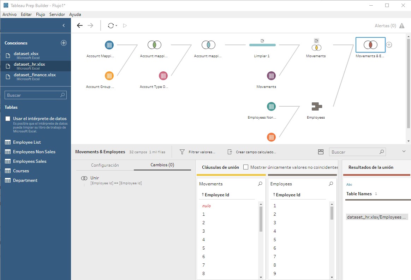Image resolution: width=411 pixels, height=280 pixels.
Task: Open the Ayuda menu
Action: (75, 14)
